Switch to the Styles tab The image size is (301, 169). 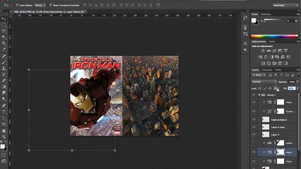[x=272, y=42]
